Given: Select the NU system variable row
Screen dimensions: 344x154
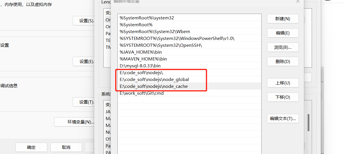Looking at the screenshot, I should (x=108, y=132).
